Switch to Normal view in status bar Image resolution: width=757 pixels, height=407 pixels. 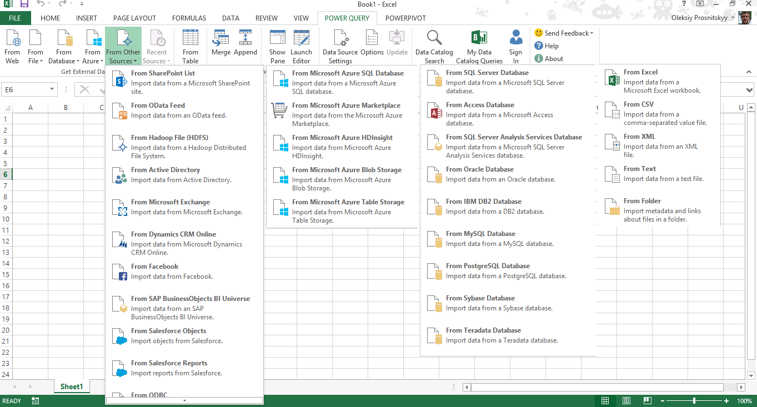coord(605,401)
